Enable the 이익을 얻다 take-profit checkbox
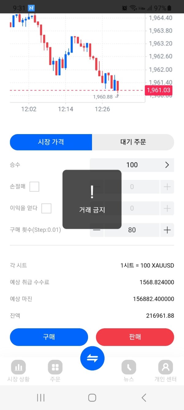184x410 pixels. (x=46, y=208)
